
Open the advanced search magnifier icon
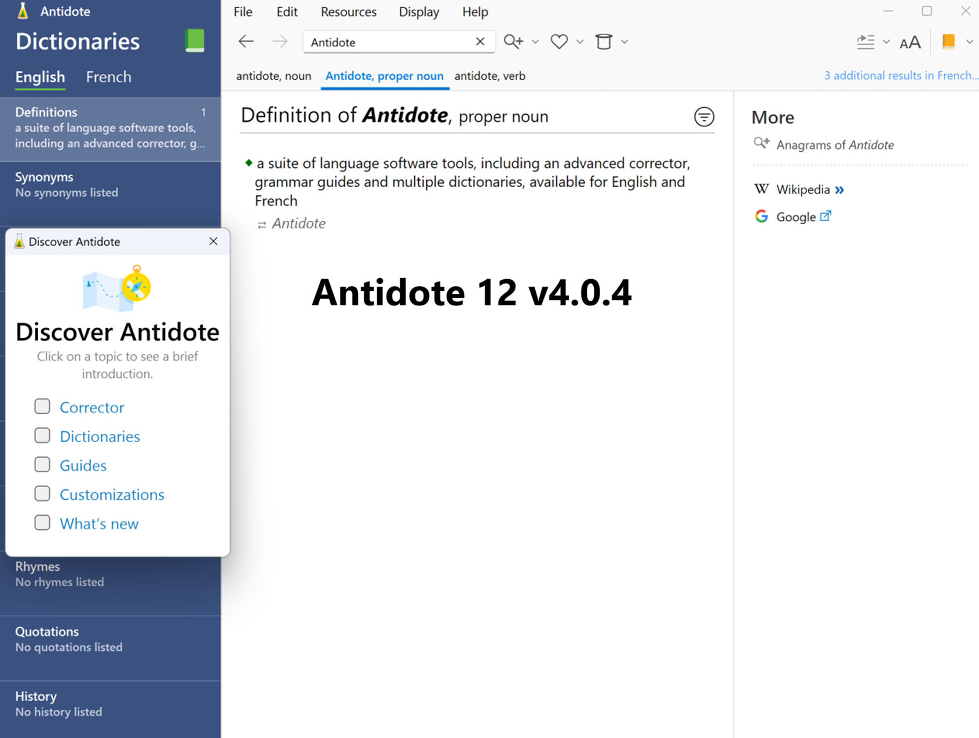tap(513, 42)
